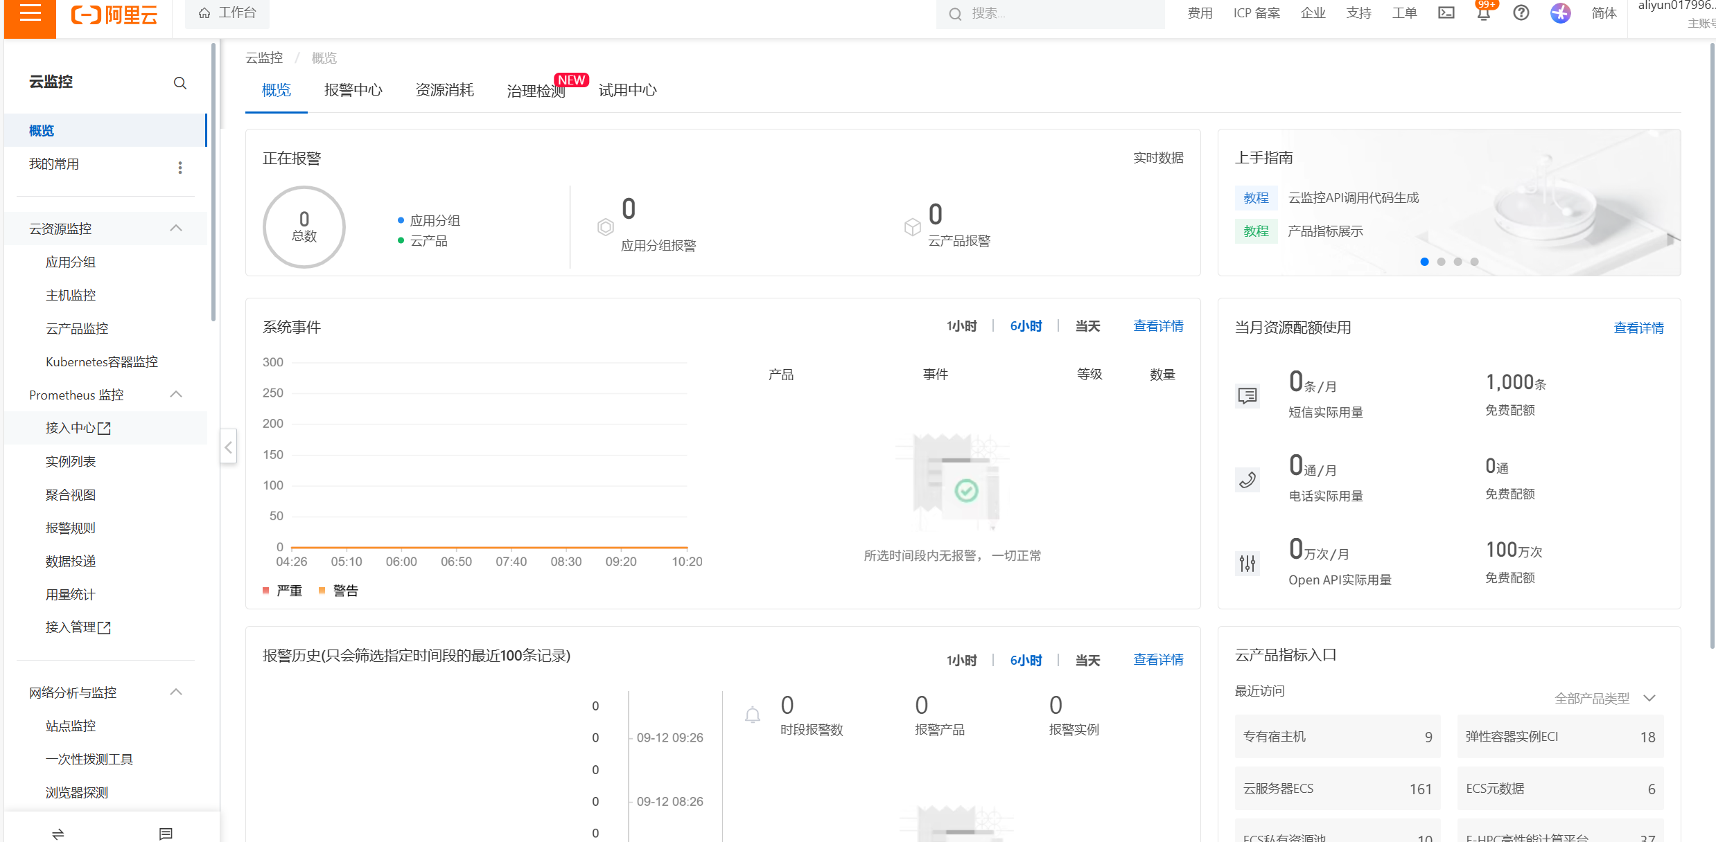
Task: Open the 全部产品类型 dropdown
Action: 1605,698
